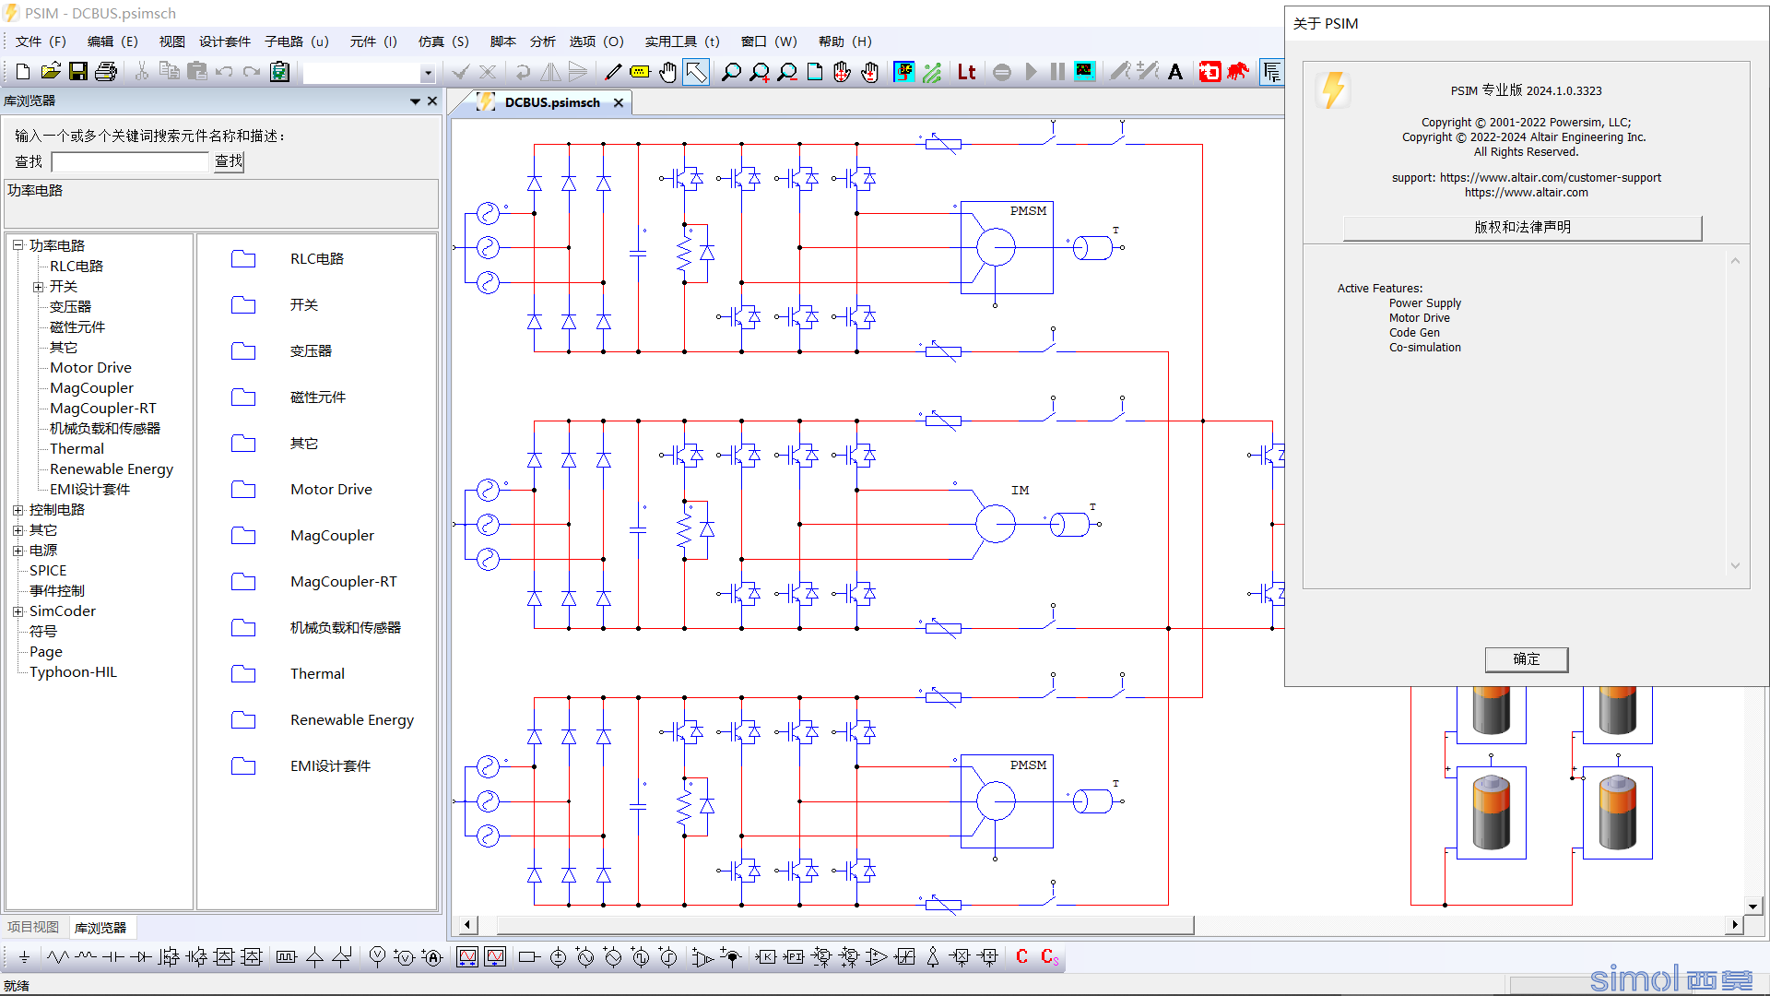Select the wire drawing pencil tool
The height and width of the screenshot is (996, 1770).
coord(613,72)
